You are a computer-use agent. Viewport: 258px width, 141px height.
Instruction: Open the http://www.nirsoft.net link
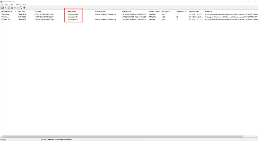[63, 139]
